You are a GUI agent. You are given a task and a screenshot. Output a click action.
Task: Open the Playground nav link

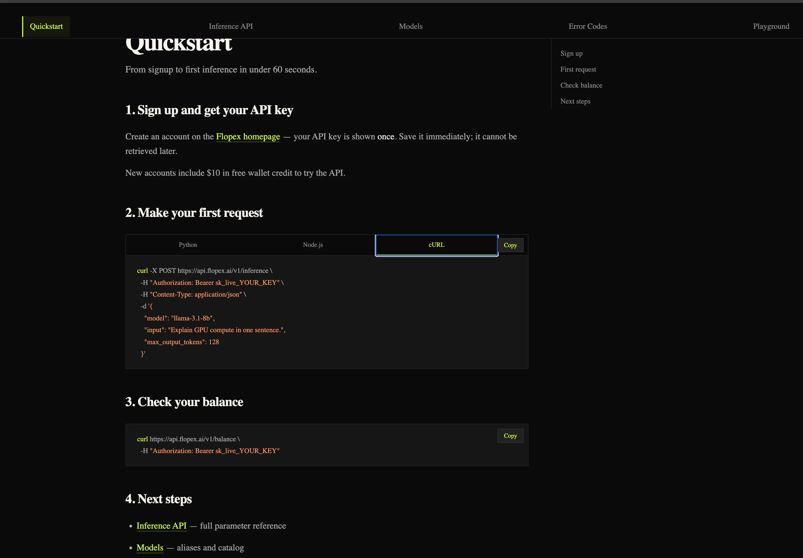coord(771,27)
